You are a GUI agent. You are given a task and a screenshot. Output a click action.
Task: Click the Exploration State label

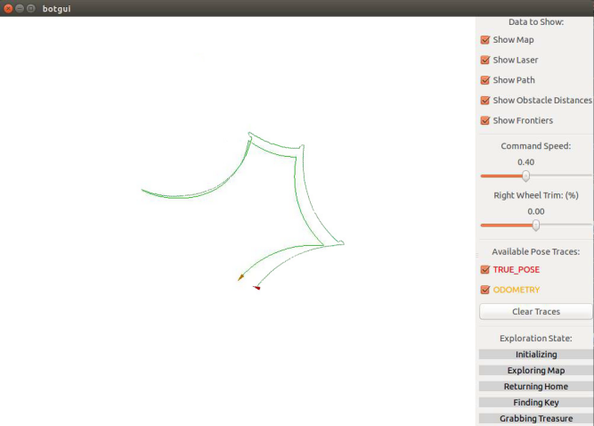[535, 338]
